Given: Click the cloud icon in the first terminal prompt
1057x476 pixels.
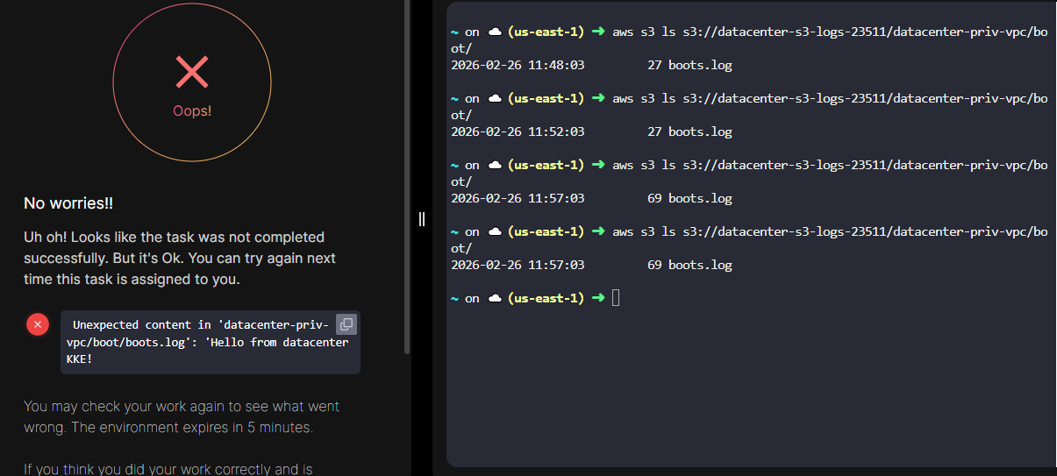Looking at the screenshot, I should point(494,32).
